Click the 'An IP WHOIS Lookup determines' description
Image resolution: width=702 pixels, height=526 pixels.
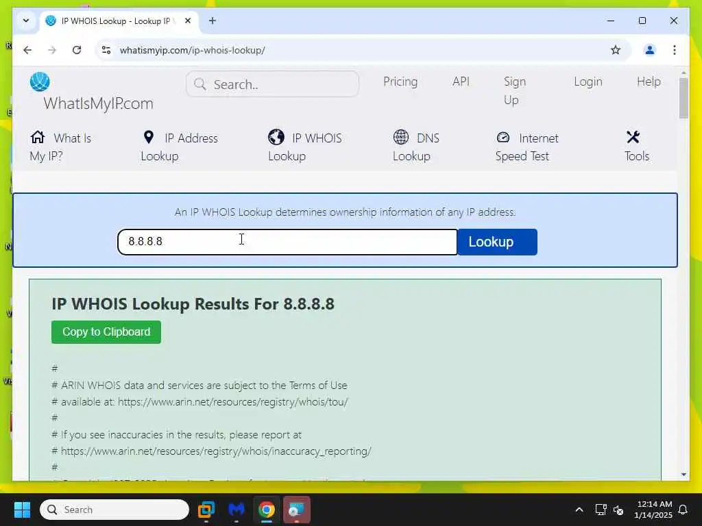(346, 212)
